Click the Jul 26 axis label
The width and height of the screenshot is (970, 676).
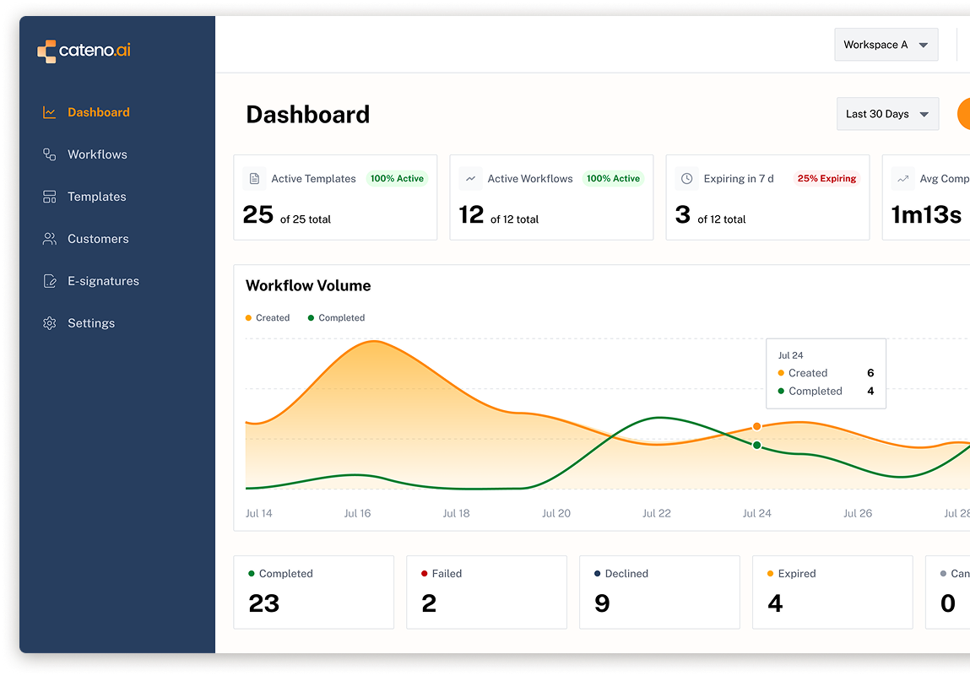point(858,513)
